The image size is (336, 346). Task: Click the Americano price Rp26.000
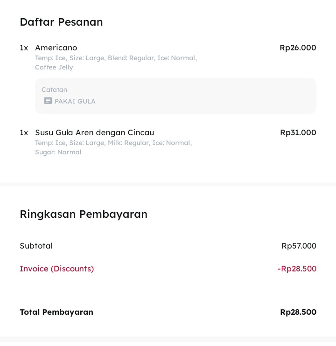(298, 48)
